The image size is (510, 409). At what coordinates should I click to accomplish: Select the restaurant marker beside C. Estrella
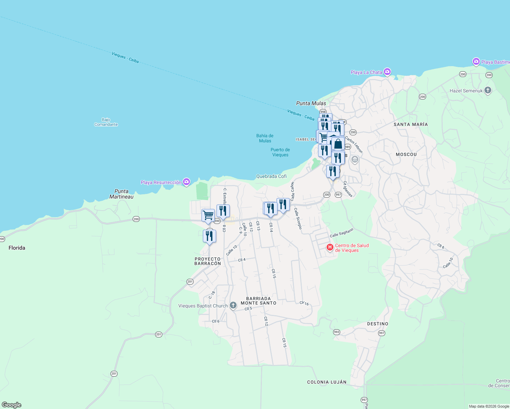[223, 211]
